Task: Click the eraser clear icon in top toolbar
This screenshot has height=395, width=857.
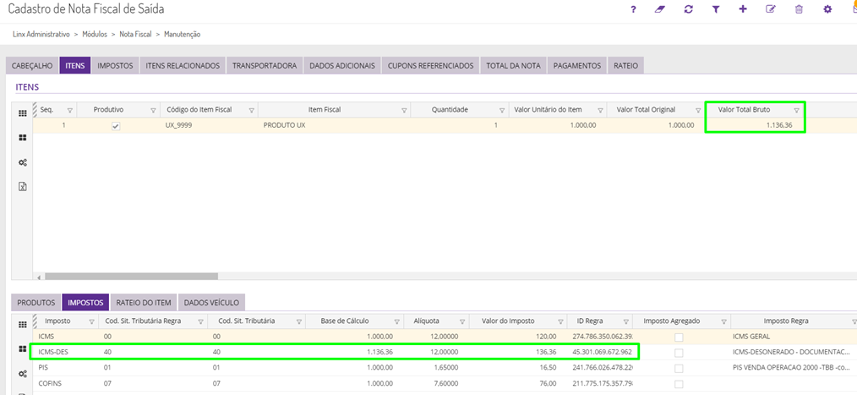Action: pyautogui.click(x=660, y=9)
